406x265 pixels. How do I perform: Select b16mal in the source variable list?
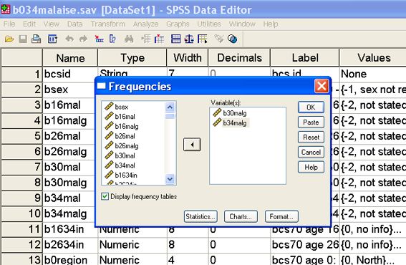coord(125,117)
